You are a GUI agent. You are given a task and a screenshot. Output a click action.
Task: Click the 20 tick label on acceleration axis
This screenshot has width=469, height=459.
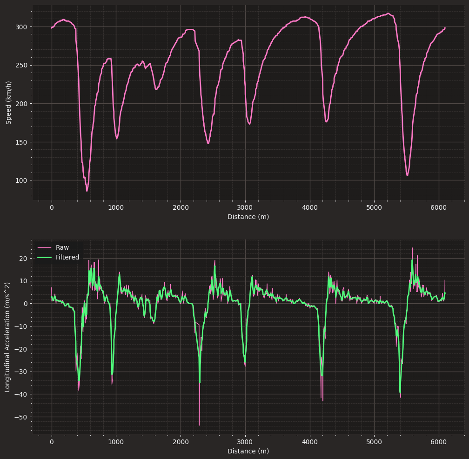(x=23, y=259)
